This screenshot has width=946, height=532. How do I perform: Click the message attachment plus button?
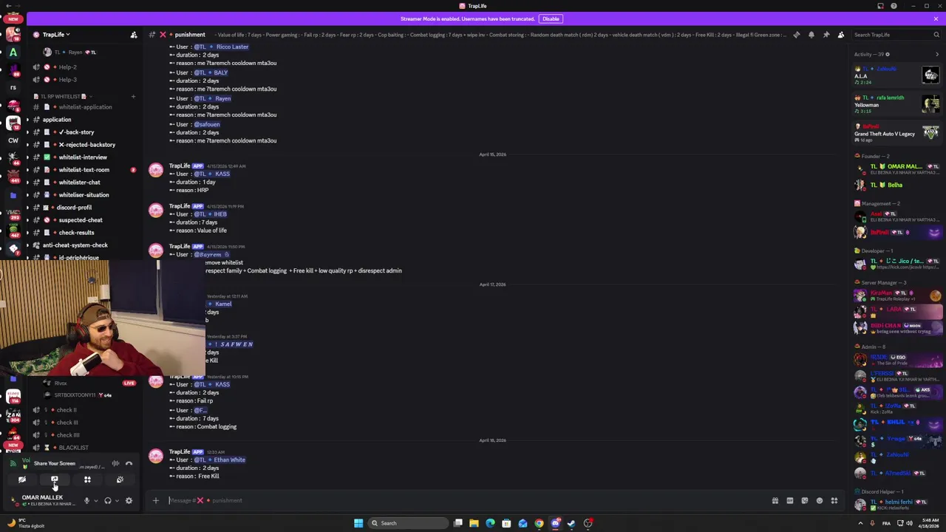[156, 501]
